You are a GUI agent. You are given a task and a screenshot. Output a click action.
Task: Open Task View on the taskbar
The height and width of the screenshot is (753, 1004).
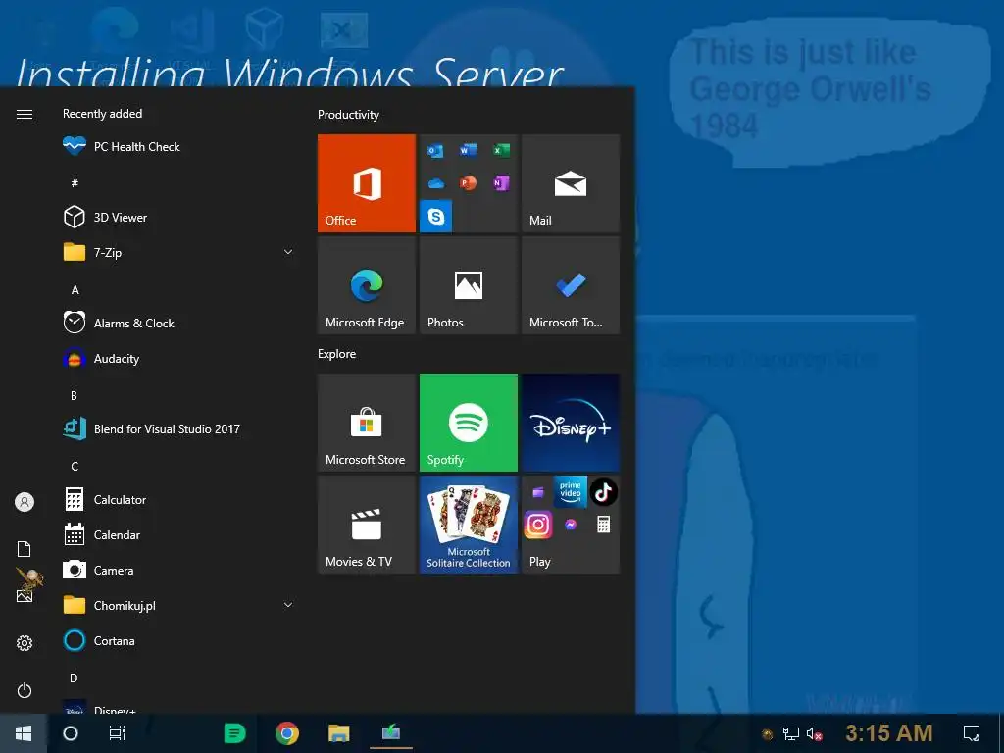[x=118, y=733]
